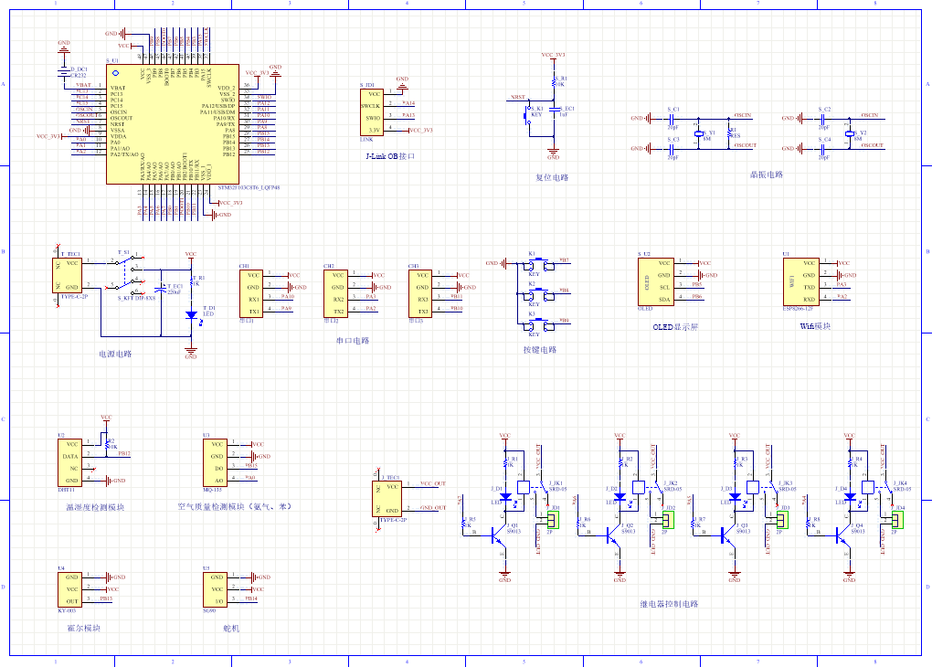Click the MQ-135 air quality sensor block
The height and width of the screenshot is (667, 932).
214,462
